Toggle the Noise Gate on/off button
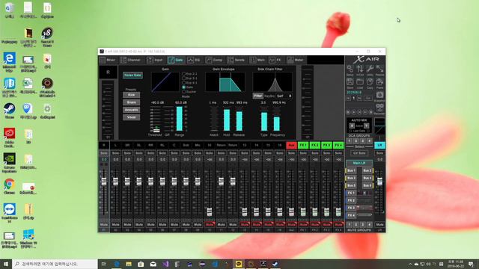479x269 pixels. coord(132,75)
